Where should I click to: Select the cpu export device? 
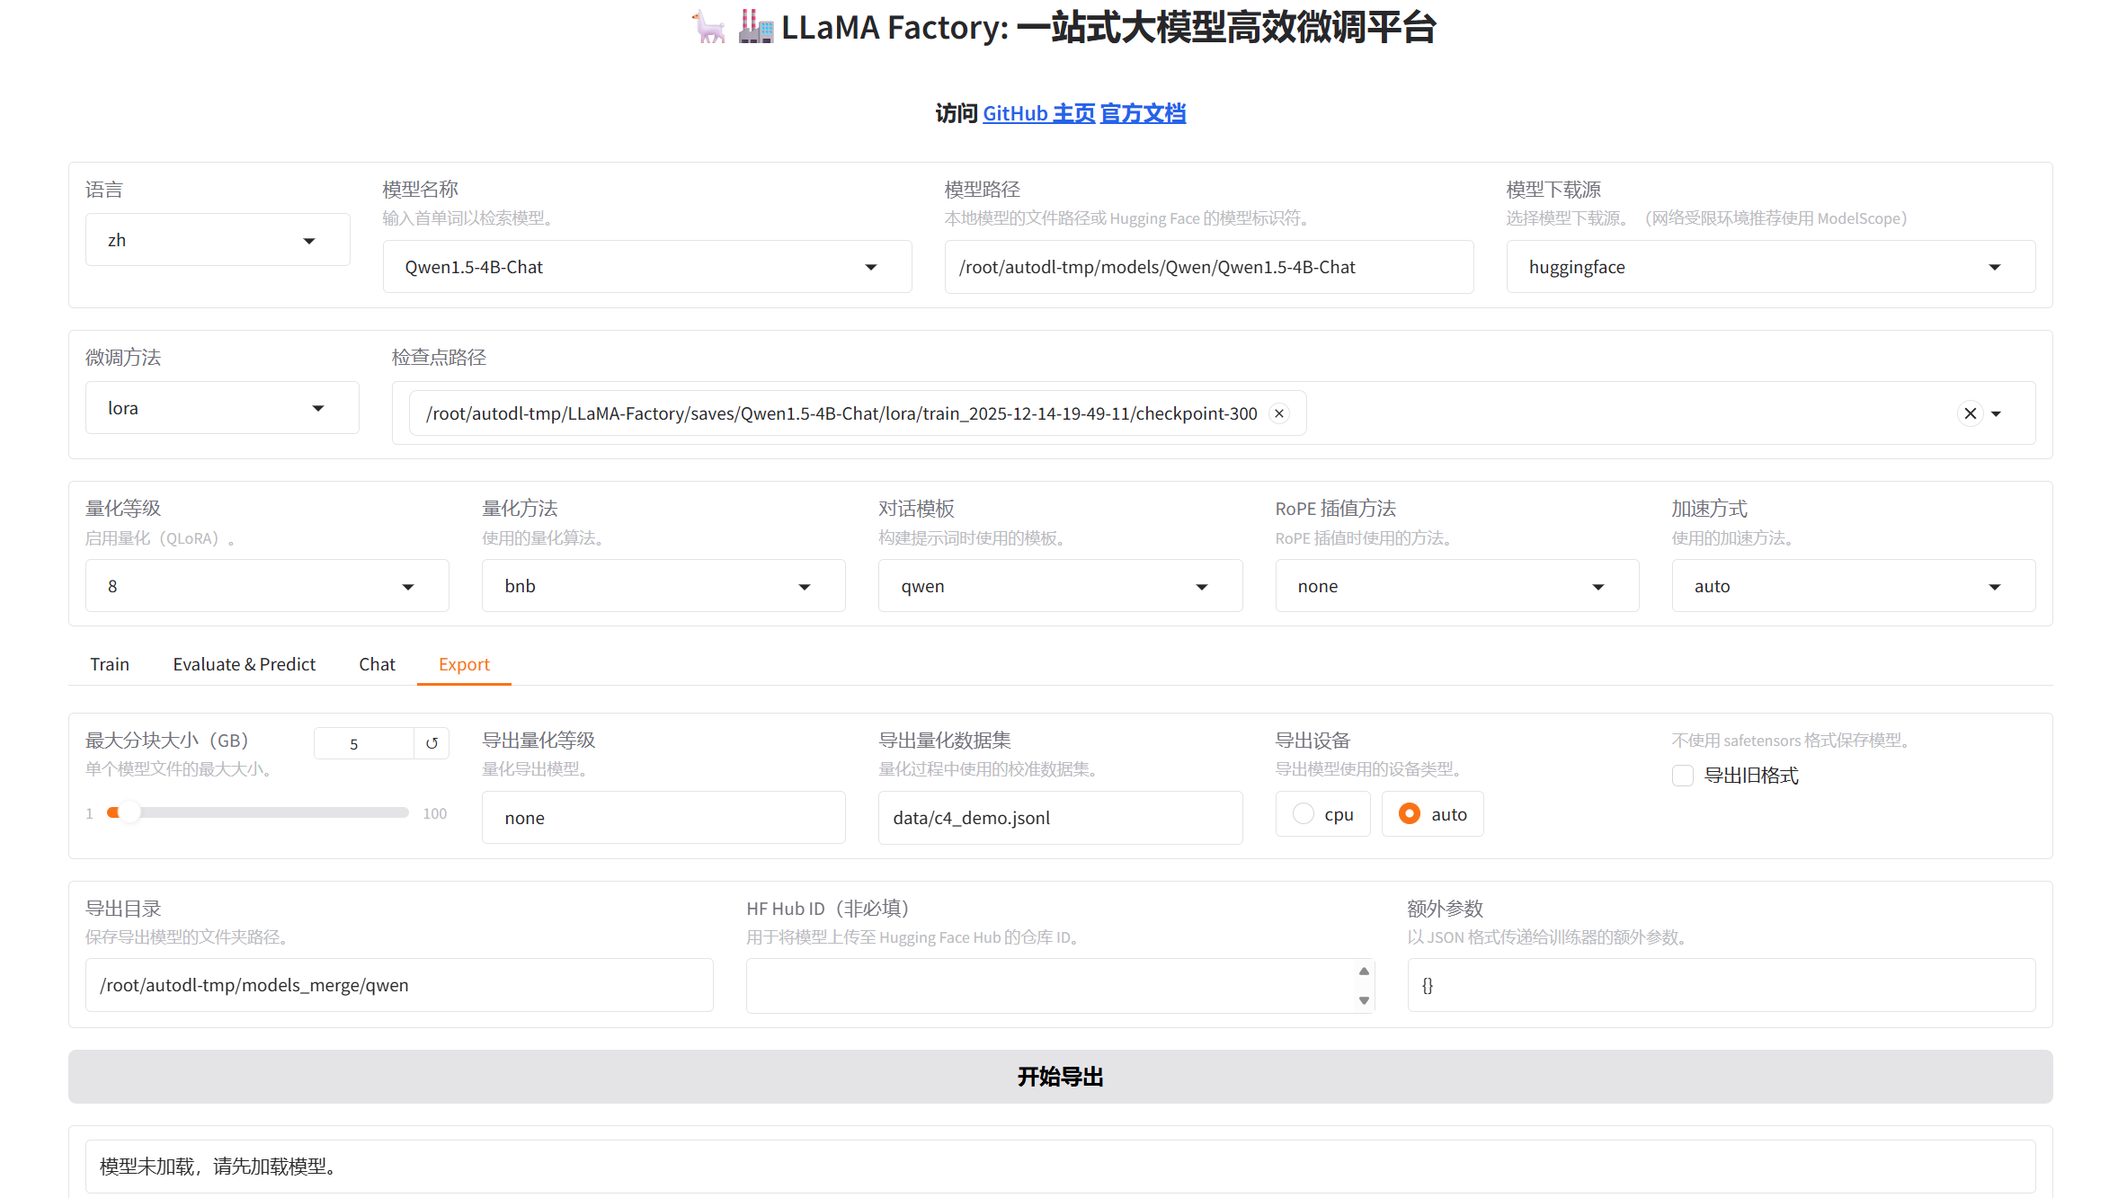tap(1304, 814)
